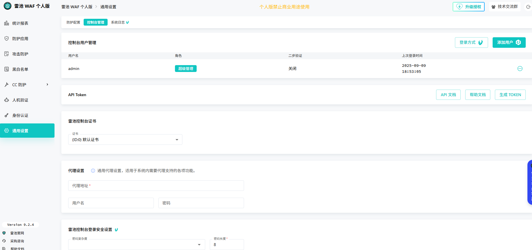
Task: Click the 雷池官网 shield icon
Action: [x=4, y=233]
